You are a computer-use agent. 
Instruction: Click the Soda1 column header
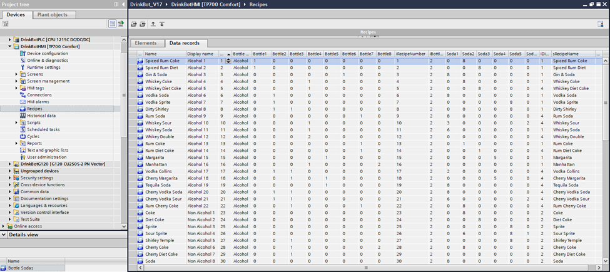point(453,54)
